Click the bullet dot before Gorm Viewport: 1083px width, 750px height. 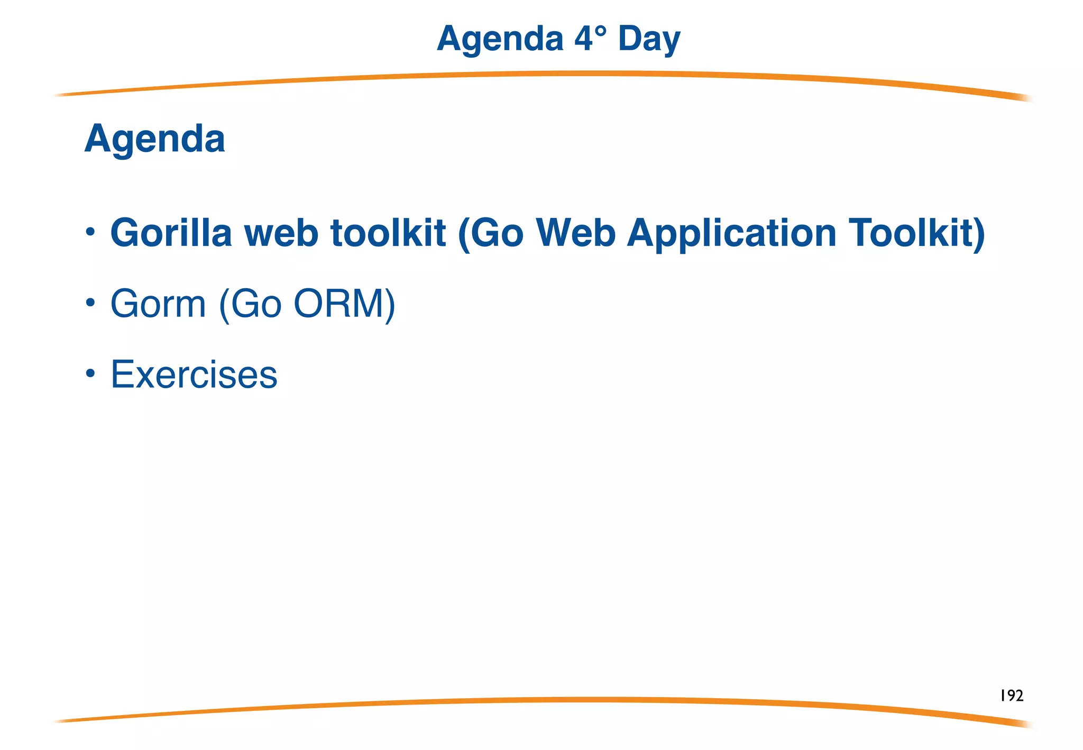tap(90, 303)
